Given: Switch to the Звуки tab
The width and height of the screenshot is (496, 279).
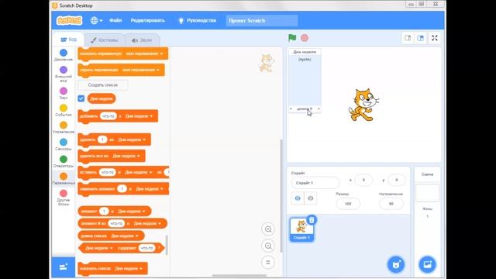Looking at the screenshot, I should pos(142,40).
